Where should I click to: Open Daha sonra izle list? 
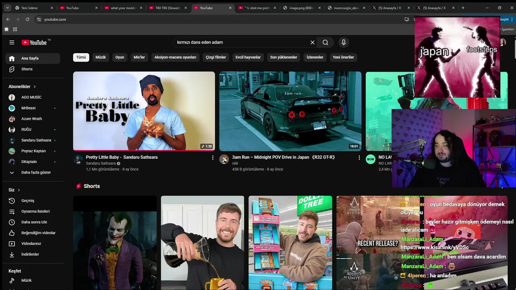coord(33,222)
